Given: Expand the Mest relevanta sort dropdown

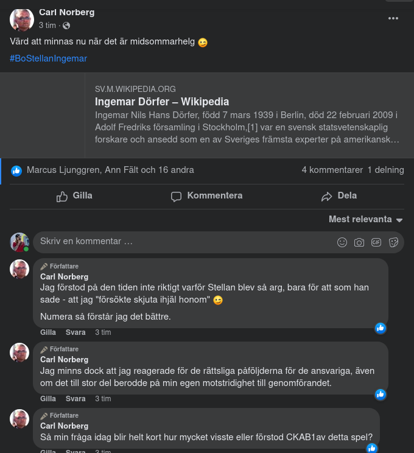Looking at the screenshot, I should point(366,219).
